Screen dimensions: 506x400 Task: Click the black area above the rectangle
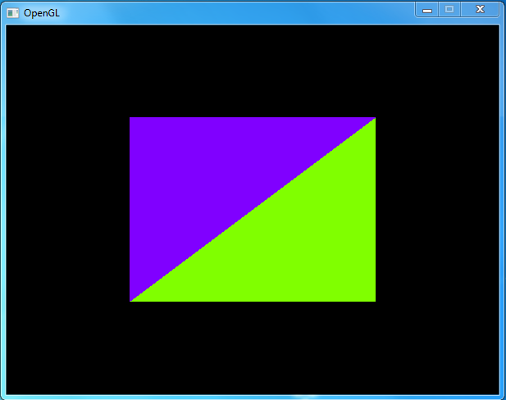(253, 70)
